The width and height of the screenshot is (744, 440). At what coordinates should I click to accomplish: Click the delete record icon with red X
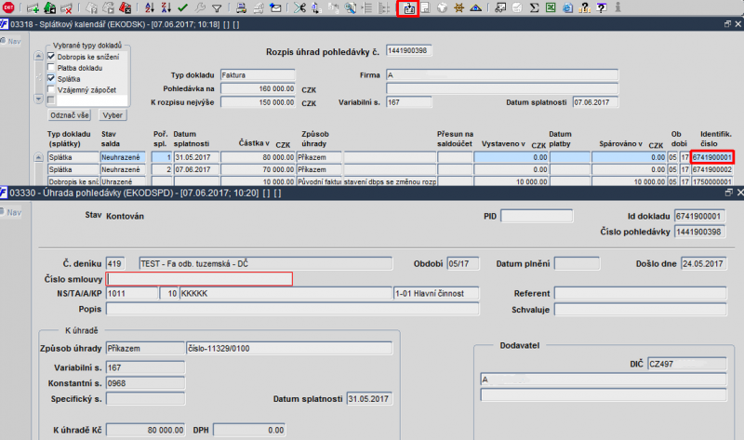66,7
